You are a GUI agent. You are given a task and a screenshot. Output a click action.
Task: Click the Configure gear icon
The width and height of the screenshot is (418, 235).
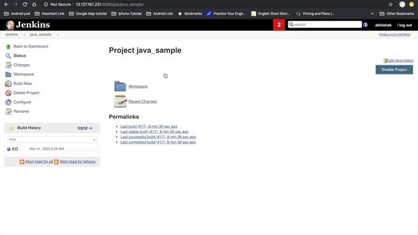point(8,102)
